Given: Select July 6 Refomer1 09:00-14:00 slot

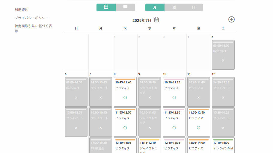Looking at the screenshot, I should pos(76,92).
